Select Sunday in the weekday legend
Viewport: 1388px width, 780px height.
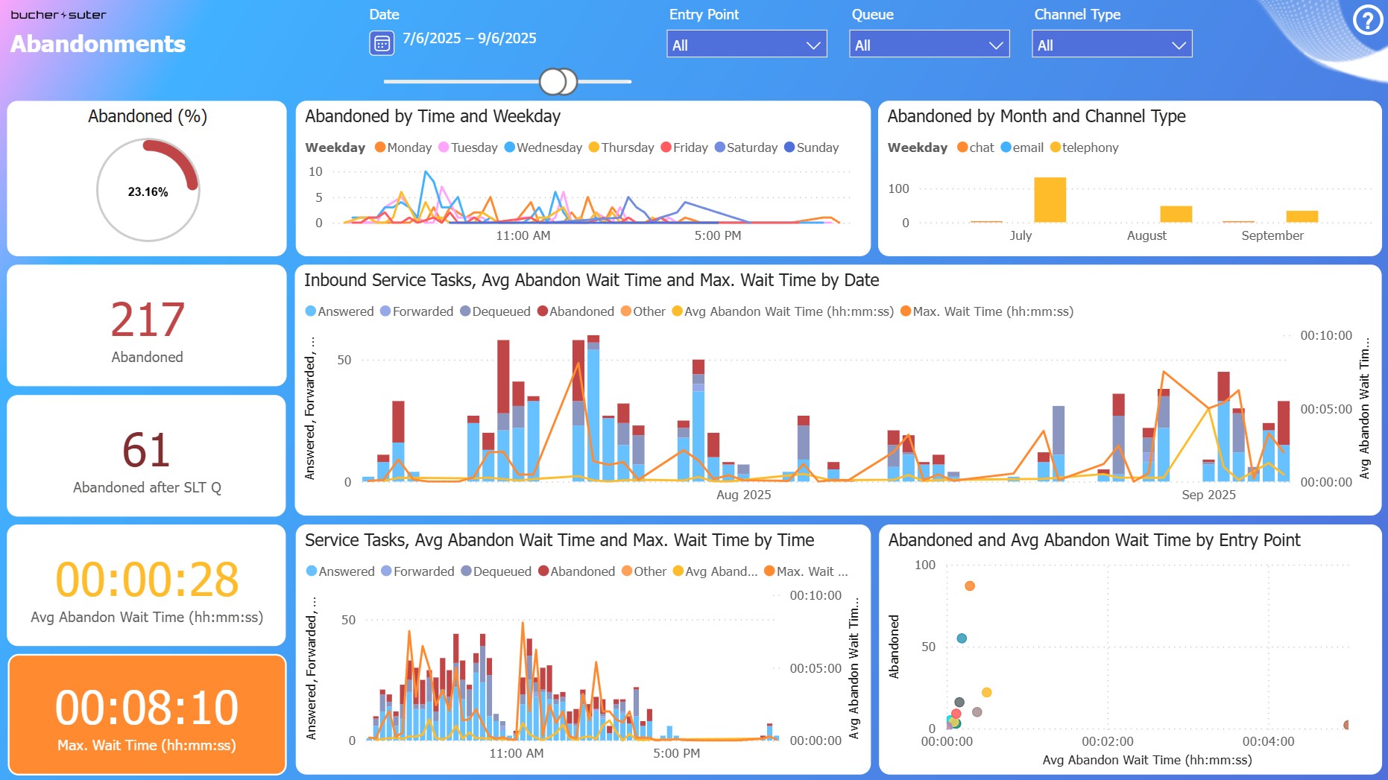[x=812, y=148]
